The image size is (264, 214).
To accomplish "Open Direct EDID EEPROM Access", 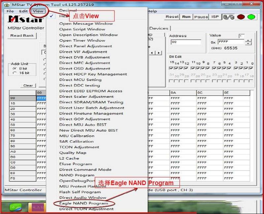I will [x=91, y=91].
